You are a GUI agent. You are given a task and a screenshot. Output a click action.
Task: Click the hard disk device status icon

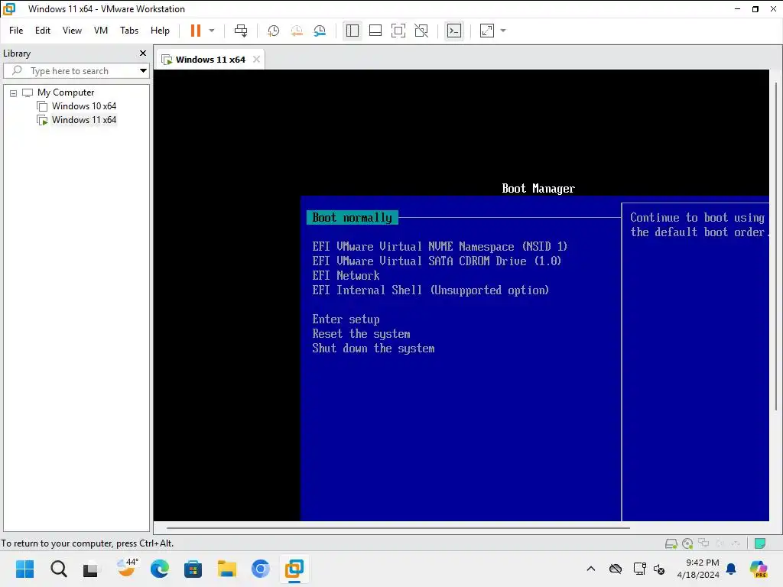[671, 543]
